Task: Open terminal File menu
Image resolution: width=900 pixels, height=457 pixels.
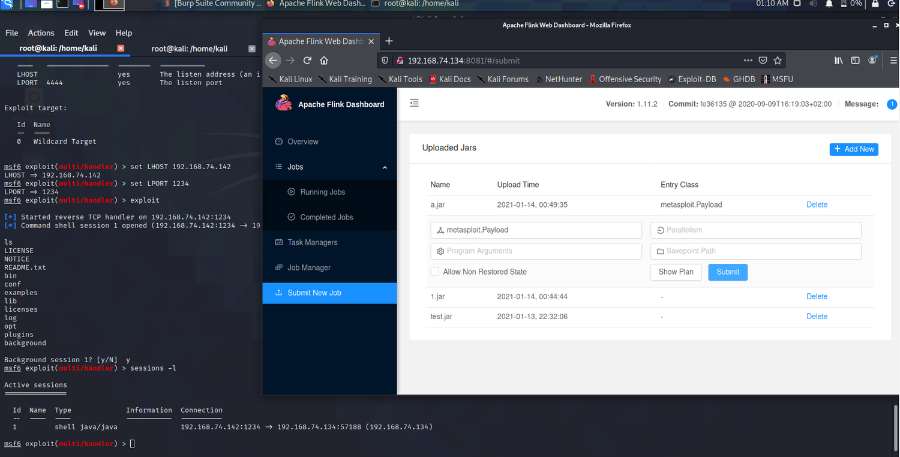Action: pos(11,33)
